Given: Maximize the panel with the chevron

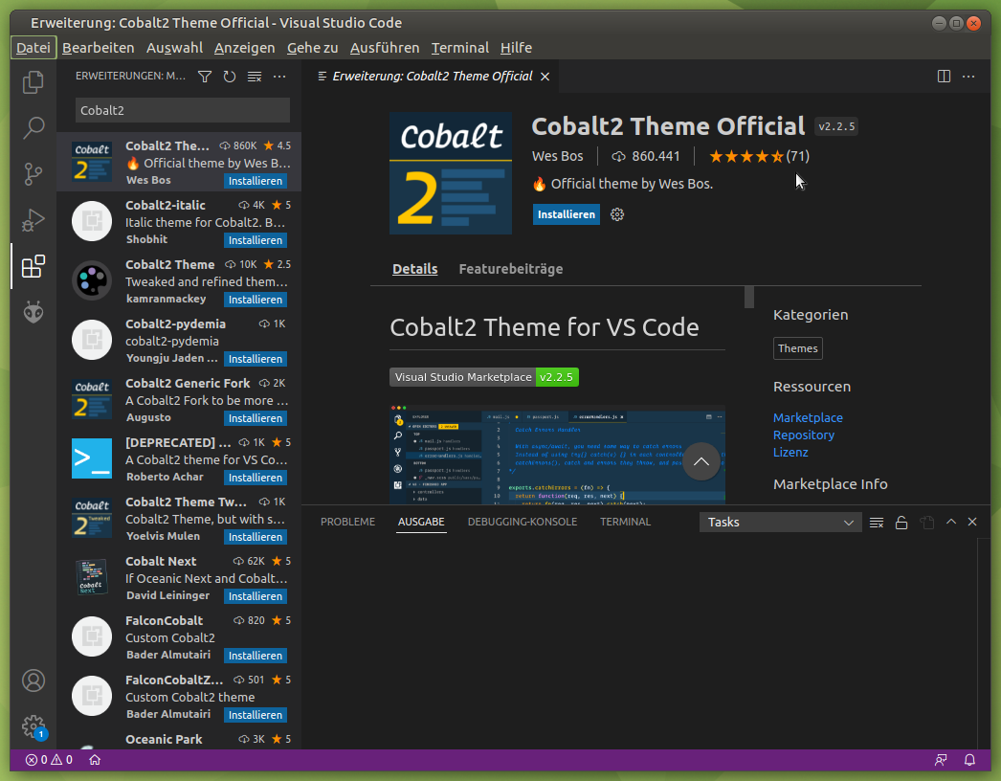Looking at the screenshot, I should 951,522.
